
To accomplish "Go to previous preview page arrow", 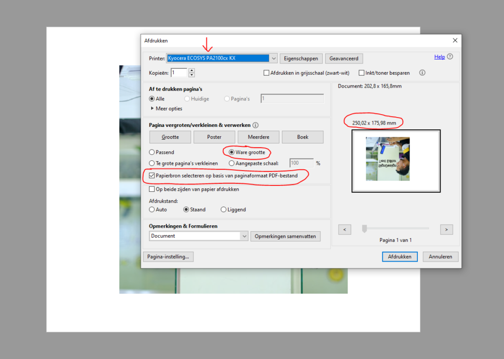I will pyautogui.click(x=345, y=229).
